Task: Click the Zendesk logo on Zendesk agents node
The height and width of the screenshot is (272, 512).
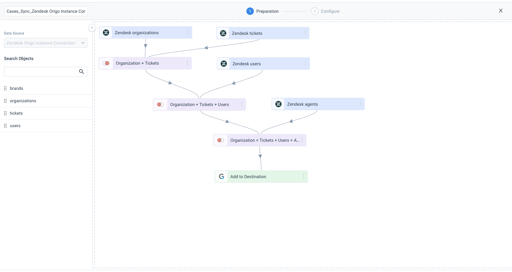Action: [278, 104]
